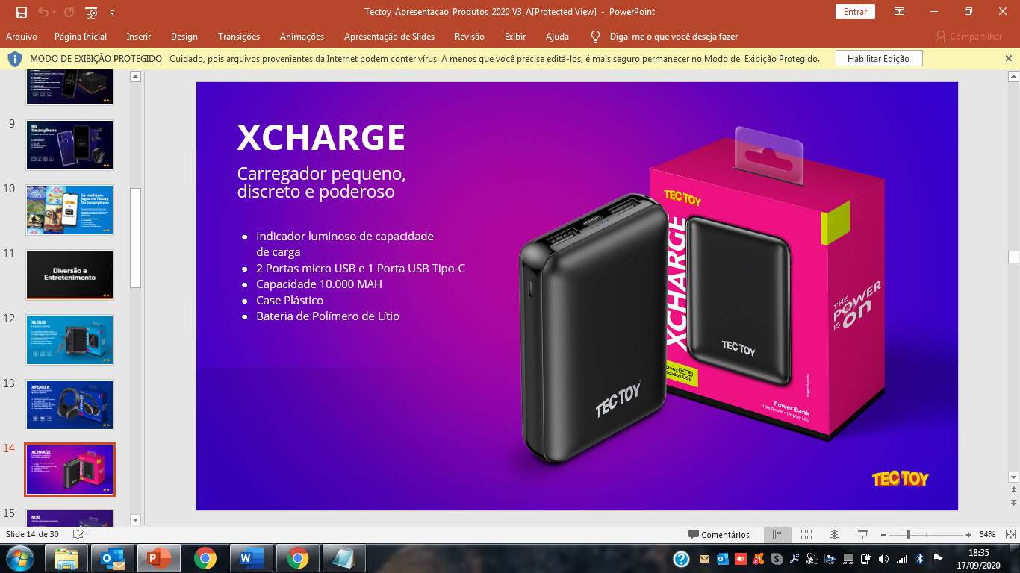The width and height of the screenshot is (1020, 573).
Task: Start slideshow from beginning via toolbar icon
Action: (91, 12)
